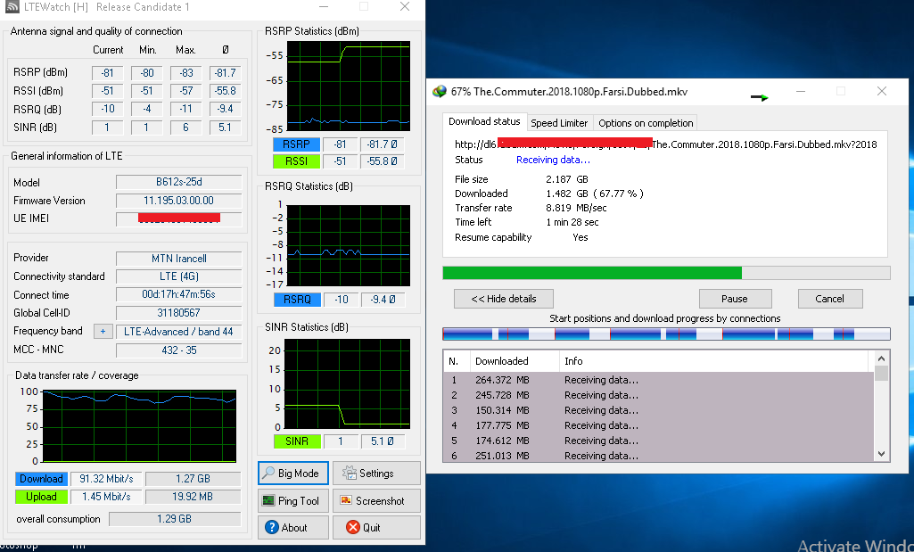Launch the Ping Tool
Image resolution: width=914 pixels, height=552 pixels.
[293, 500]
